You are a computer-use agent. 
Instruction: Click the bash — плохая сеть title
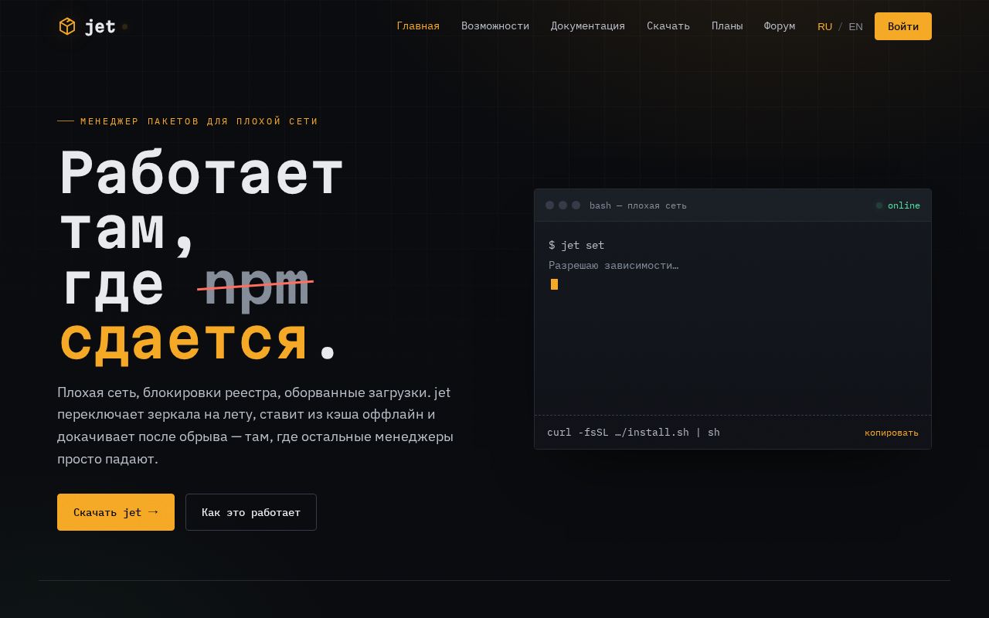pos(638,205)
